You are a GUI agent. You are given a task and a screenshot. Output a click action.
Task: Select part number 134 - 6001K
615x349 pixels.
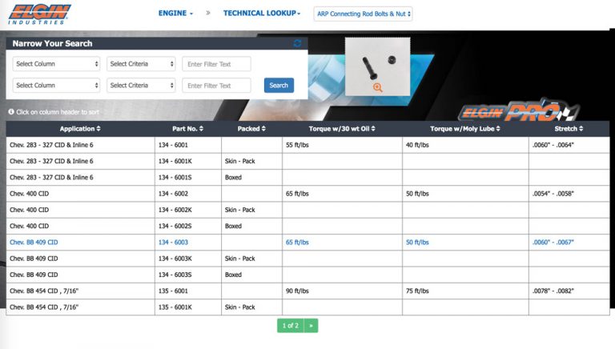point(175,161)
